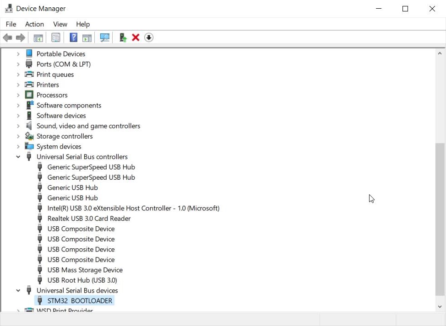Select the USB Mass Storage Device entry
Image resolution: width=446 pixels, height=326 pixels.
click(85, 270)
